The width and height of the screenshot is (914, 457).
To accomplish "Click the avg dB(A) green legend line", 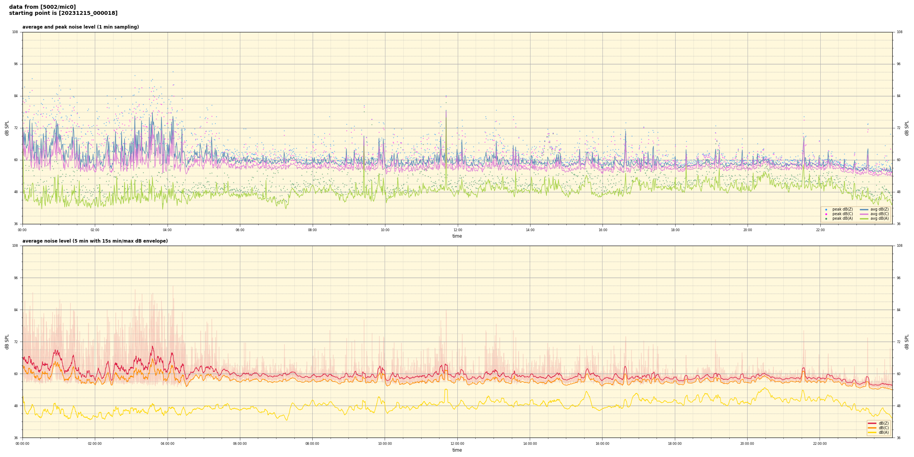I will click(864, 219).
